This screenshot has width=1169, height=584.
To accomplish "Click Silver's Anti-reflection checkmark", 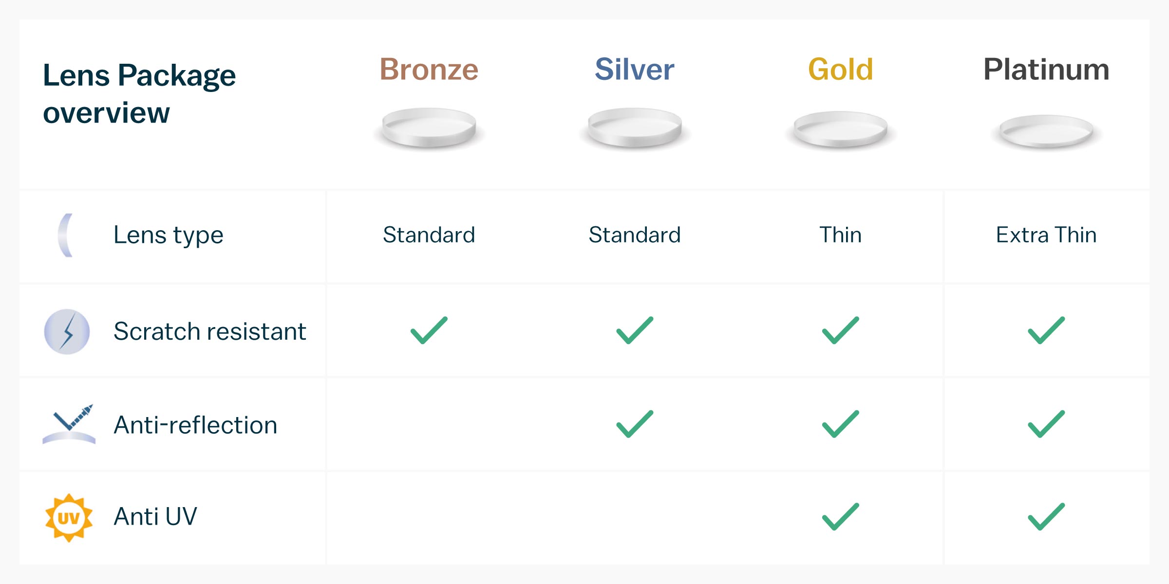I will coord(635,424).
